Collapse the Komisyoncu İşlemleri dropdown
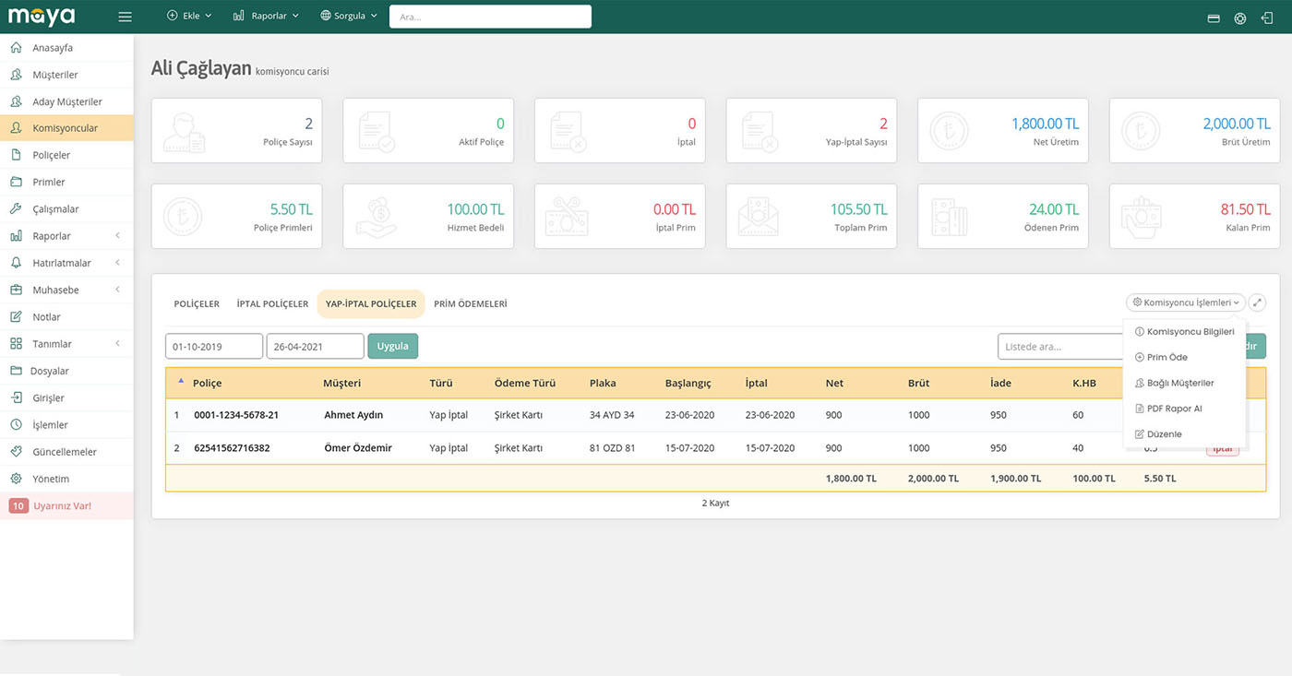This screenshot has width=1292, height=676. 1186,302
